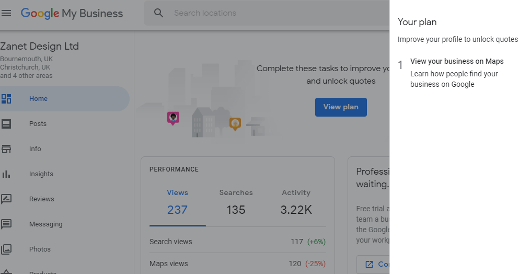This screenshot has width=530, height=274.
Task: Click the Info storefront icon
Action: coord(6,149)
